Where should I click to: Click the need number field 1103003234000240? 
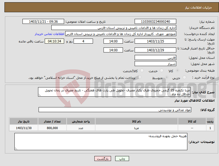[155, 22]
